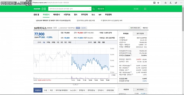The width and height of the screenshot is (184, 95).
Task: Click the 외국인소진율 help question icon
Action: tap(131, 55)
